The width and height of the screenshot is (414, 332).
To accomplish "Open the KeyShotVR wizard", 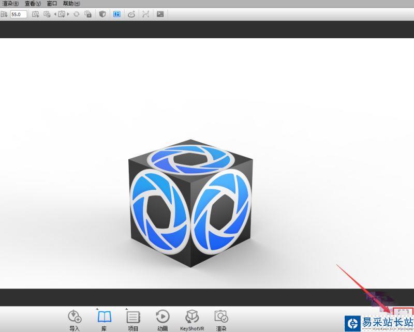I will coord(192,320).
